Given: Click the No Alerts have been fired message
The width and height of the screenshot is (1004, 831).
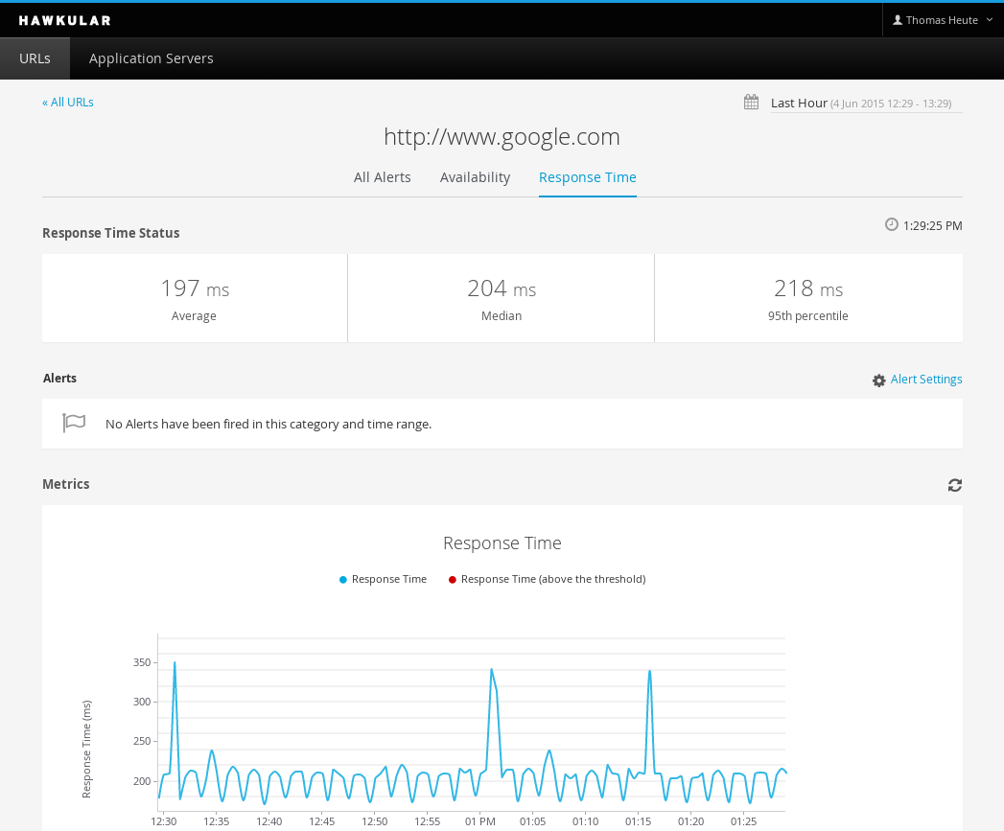Looking at the screenshot, I should [269, 424].
